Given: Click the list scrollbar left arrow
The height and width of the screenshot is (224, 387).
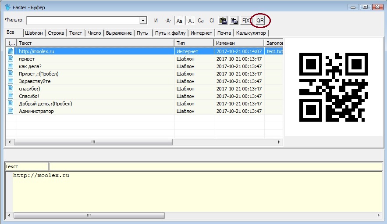Looking at the screenshot, I should [x=10, y=142].
